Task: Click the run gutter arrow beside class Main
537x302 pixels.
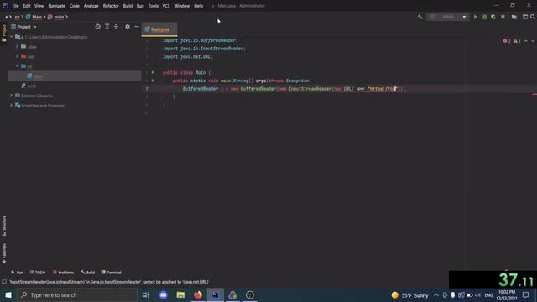Action: (153, 72)
